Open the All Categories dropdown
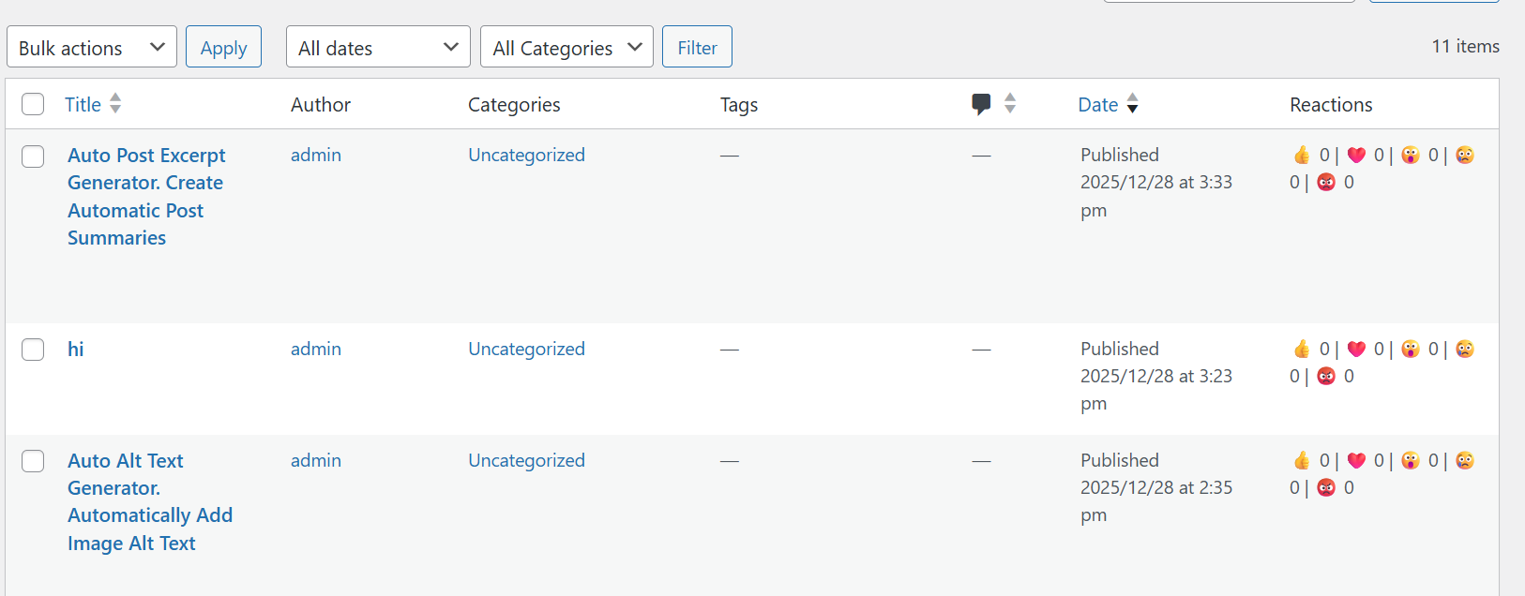The height and width of the screenshot is (596, 1525). point(566,47)
